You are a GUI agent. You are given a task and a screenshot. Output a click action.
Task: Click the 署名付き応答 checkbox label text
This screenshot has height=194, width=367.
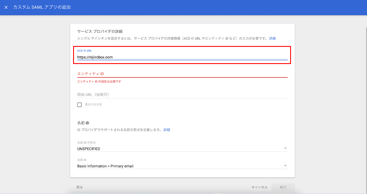93,105
